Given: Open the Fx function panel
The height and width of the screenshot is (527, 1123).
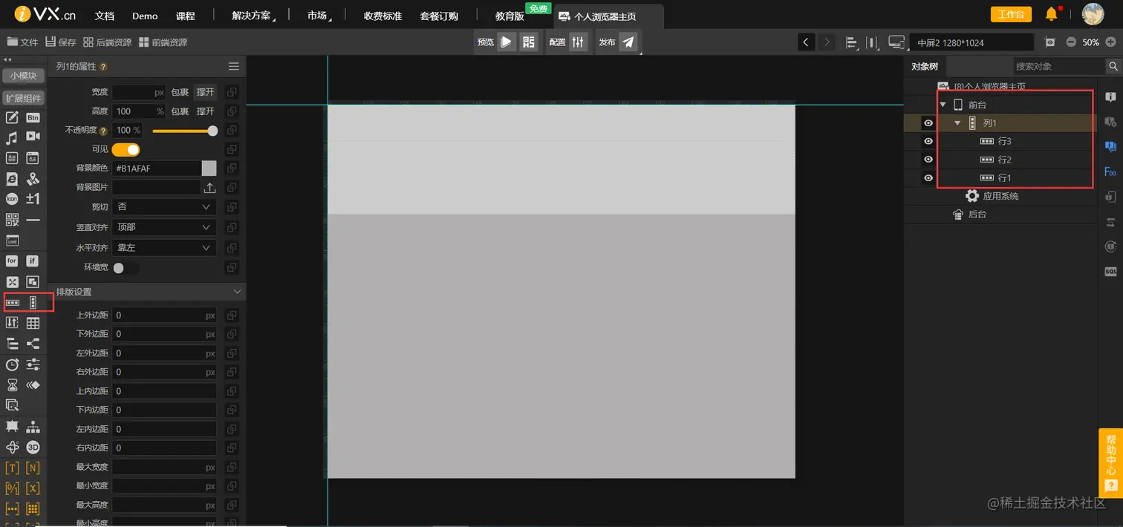Looking at the screenshot, I should click(x=1110, y=172).
